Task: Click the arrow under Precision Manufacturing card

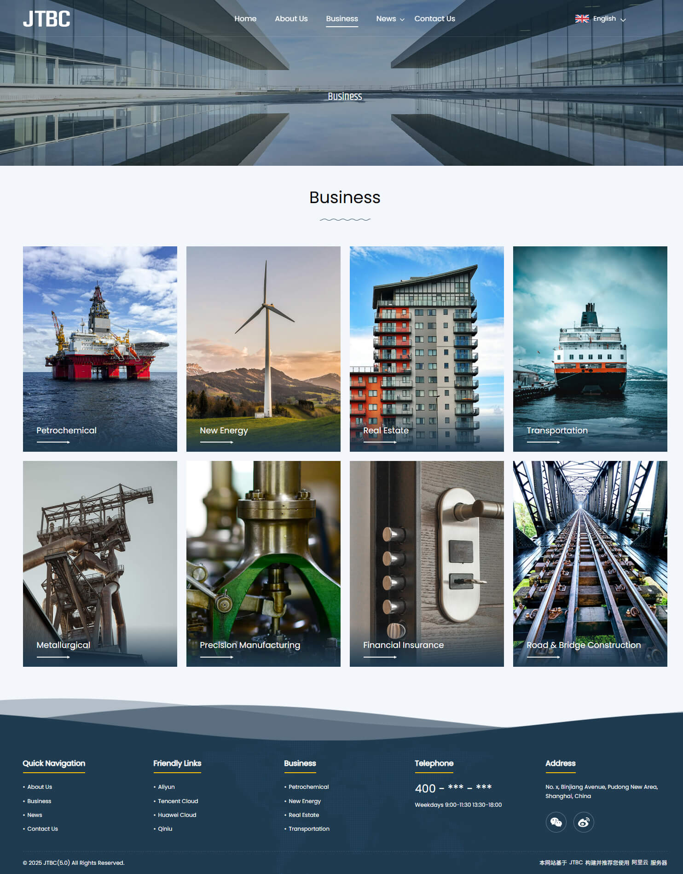Action: (x=217, y=657)
